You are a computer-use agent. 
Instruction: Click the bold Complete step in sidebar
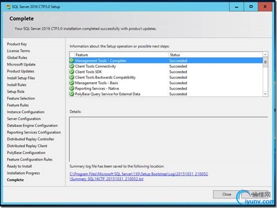pyautogui.click(x=15, y=180)
